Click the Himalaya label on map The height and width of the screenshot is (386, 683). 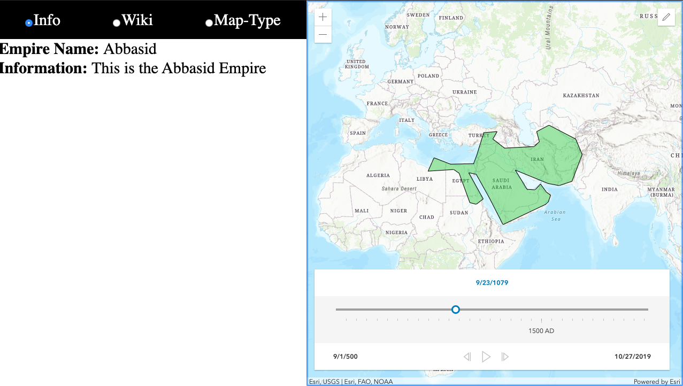(628, 173)
